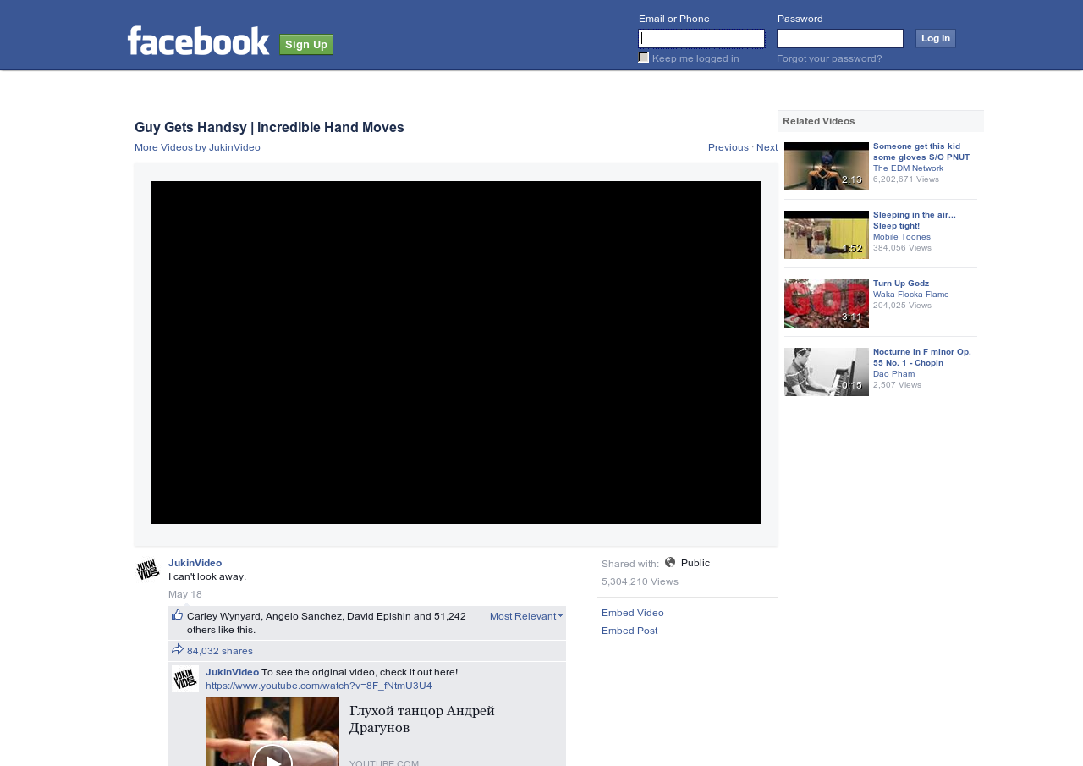Visit Waka Flocka Flame page
This screenshot has height=766, width=1083.
click(x=911, y=295)
